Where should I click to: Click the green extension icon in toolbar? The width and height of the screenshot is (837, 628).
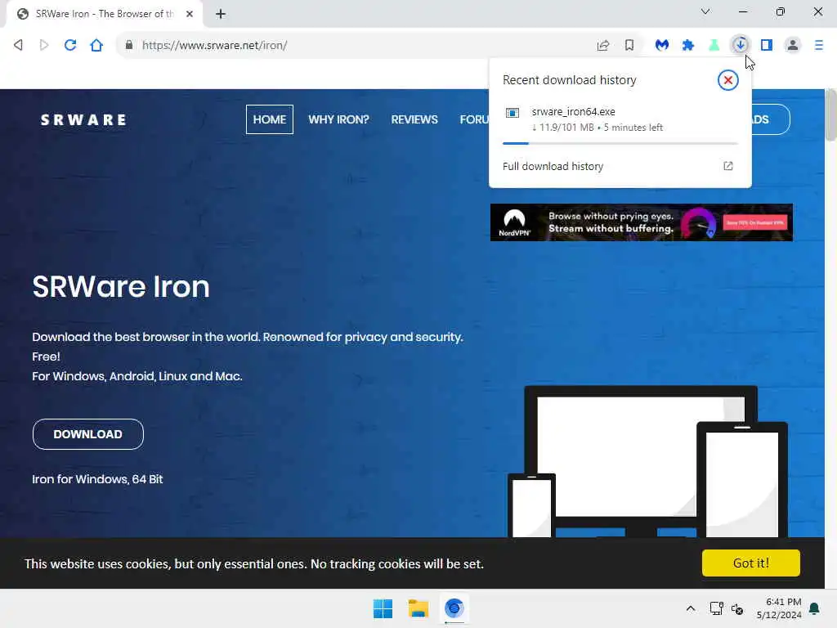(x=714, y=46)
